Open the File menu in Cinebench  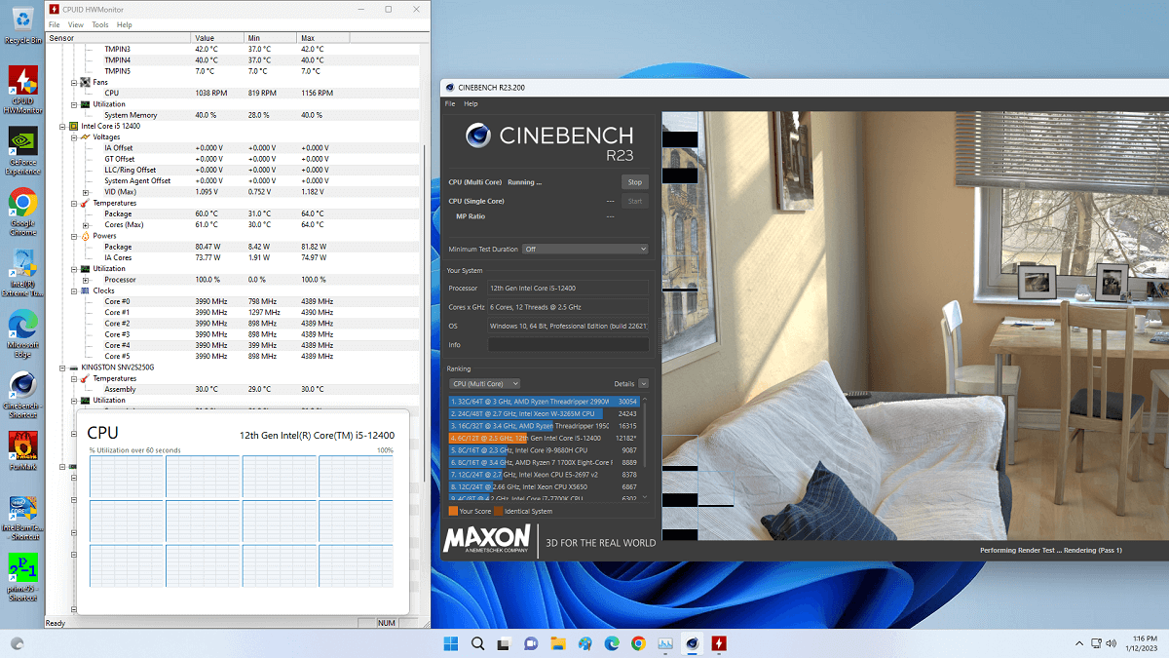coord(450,103)
